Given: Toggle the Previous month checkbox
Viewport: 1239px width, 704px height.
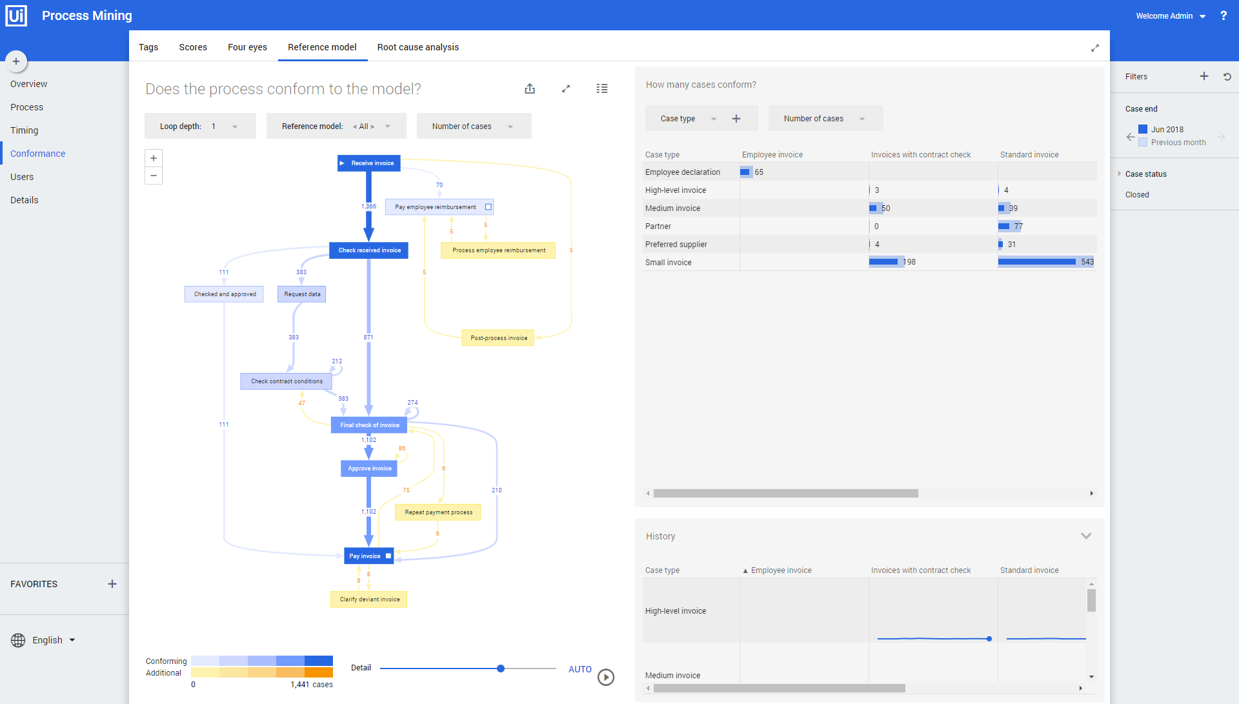Looking at the screenshot, I should [x=1143, y=142].
